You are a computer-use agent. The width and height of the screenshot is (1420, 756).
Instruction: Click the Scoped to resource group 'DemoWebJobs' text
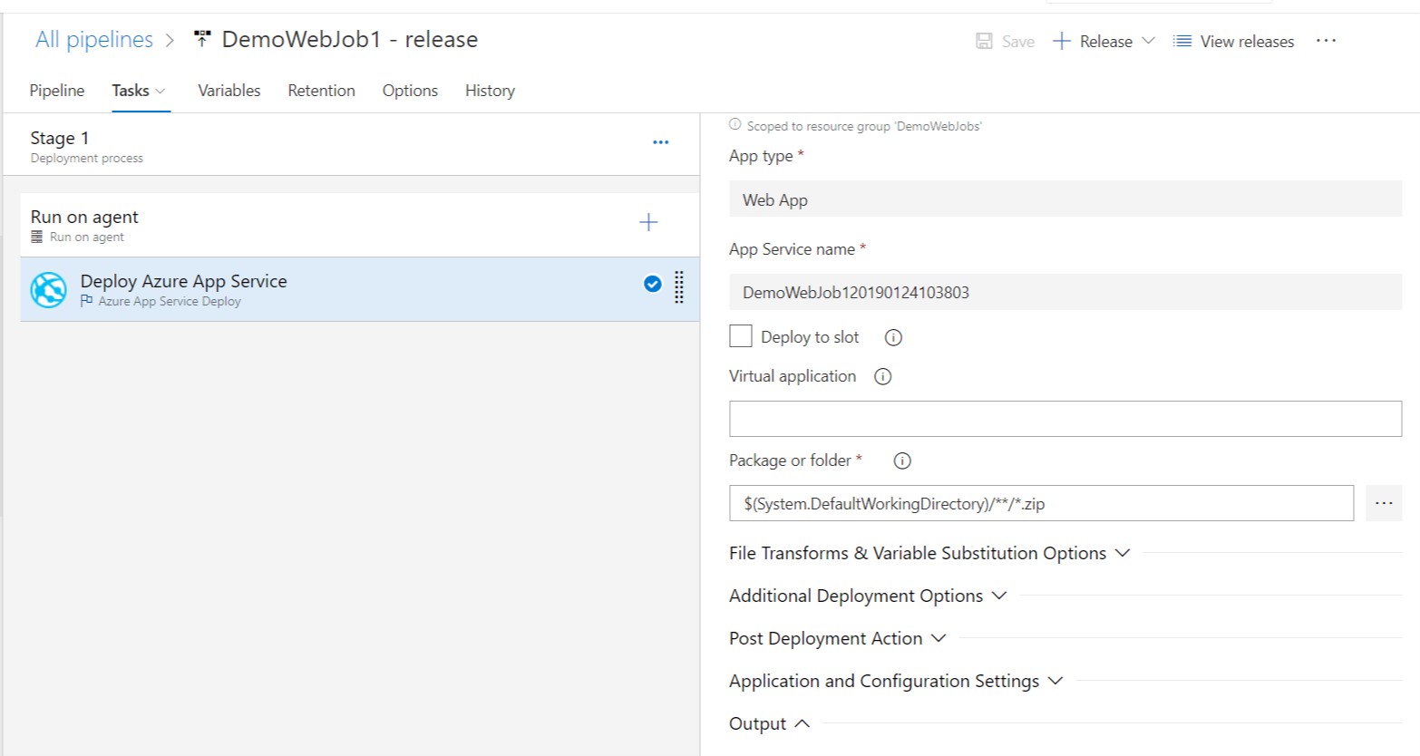click(x=864, y=126)
